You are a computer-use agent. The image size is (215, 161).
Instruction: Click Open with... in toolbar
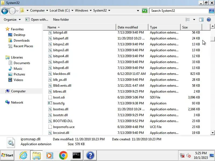tap(37, 20)
